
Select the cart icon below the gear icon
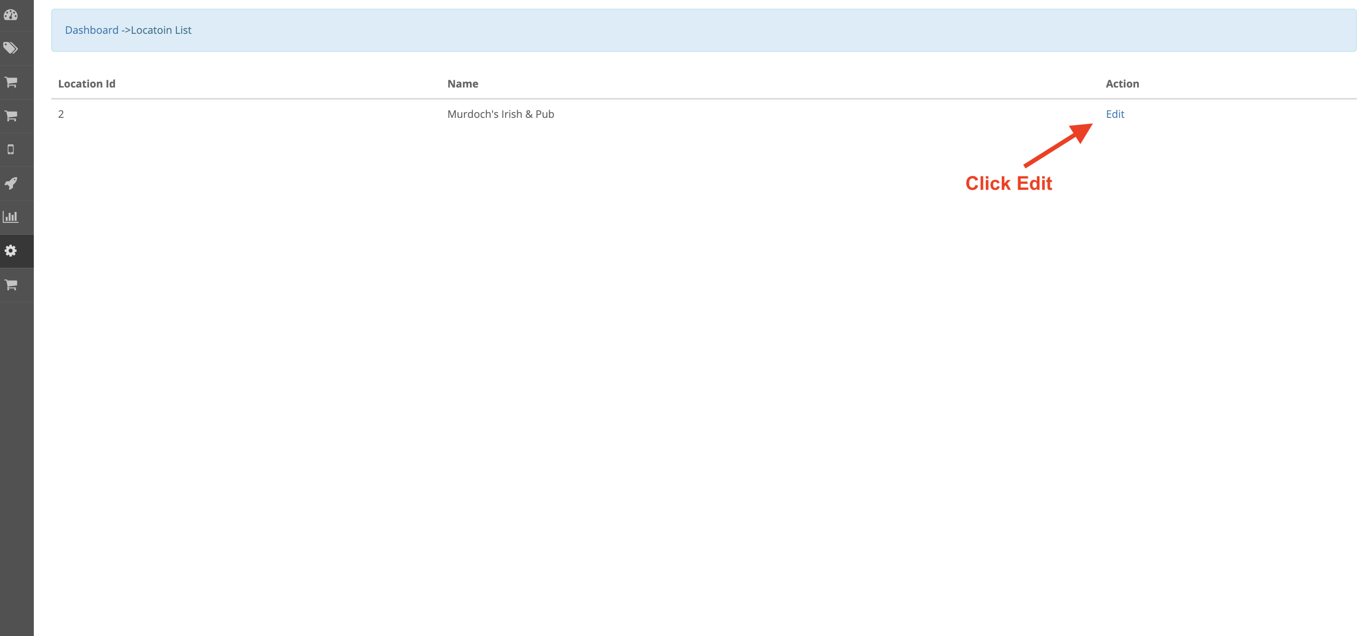(10, 285)
